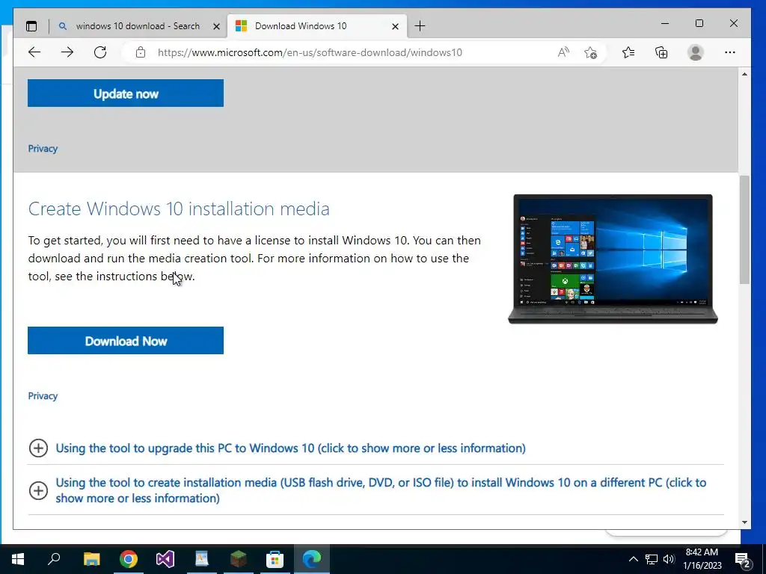This screenshot has width=766, height=574.
Task: Show hidden system tray icons
Action: click(633, 559)
